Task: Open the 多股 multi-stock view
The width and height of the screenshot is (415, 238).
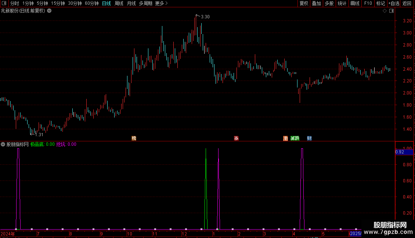Action: coord(329,3)
